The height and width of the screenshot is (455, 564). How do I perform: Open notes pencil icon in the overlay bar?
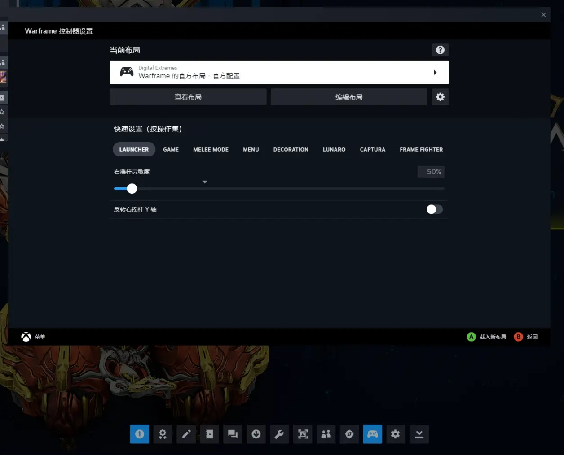point(186,434)
